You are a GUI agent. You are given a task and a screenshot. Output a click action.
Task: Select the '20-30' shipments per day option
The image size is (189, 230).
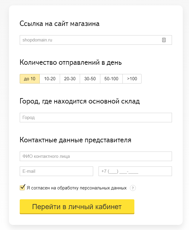[x=70, y=79]
